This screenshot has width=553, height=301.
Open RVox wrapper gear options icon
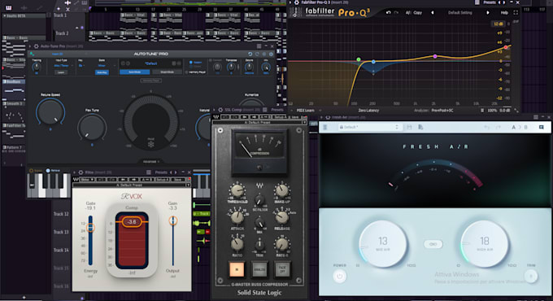pyautogui.click(x=81, y=172)
